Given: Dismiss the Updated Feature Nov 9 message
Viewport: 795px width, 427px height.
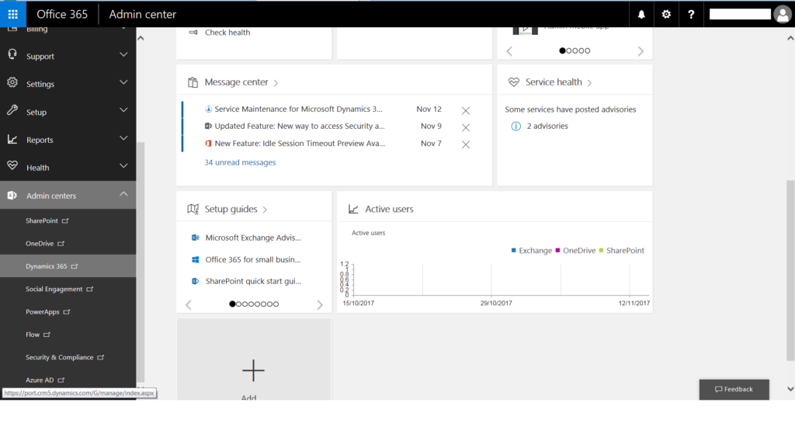Looking at the screenshot, I should pyautogui.click(x=466, y=127).
